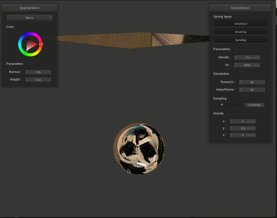Click the ks stepper arrows

click(236, 65)
